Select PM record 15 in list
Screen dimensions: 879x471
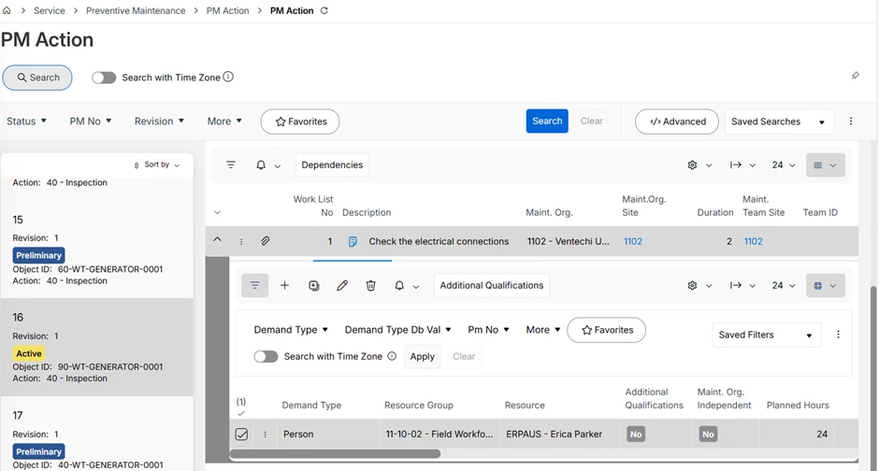pos(97,250)
